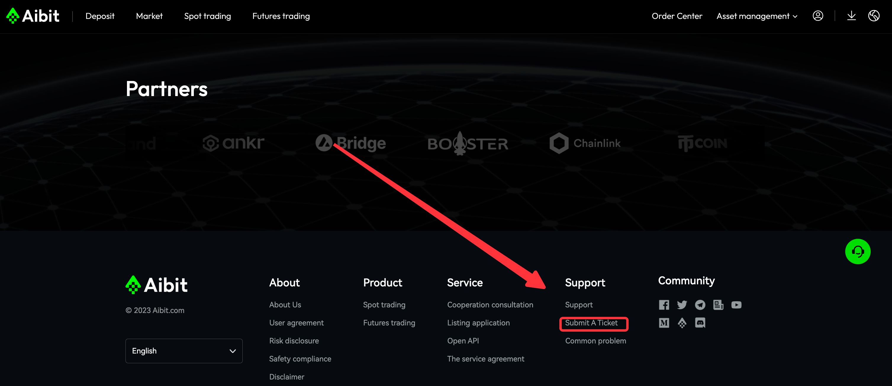This screenshot has height=386, width=892.
Task: Expand the Asset management menu
Action: [757, 16]
